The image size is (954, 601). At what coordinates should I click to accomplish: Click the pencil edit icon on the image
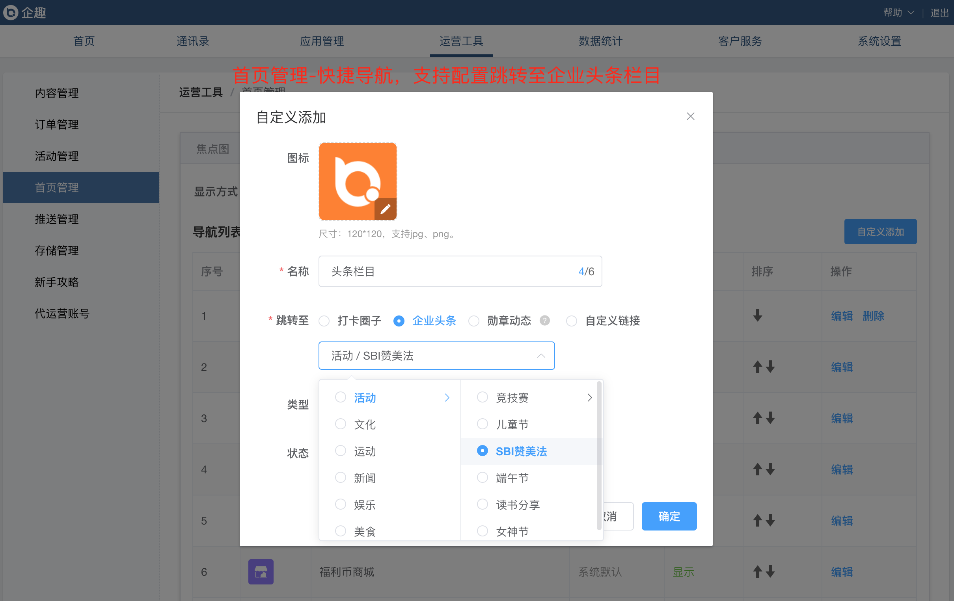tap(385, 209)
